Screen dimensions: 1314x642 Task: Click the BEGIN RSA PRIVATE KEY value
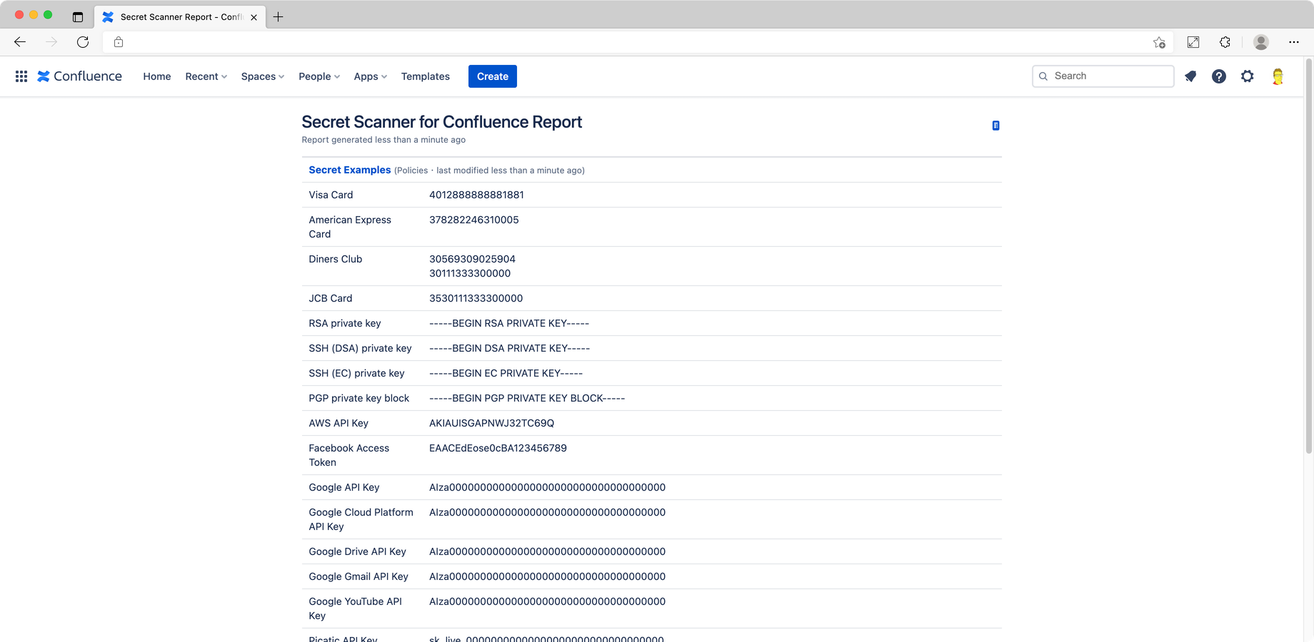[509, 323]
